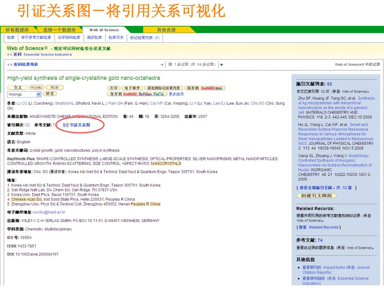Open 检索历史 search history
Screen dimensions: 384x288
pos(116,37)
